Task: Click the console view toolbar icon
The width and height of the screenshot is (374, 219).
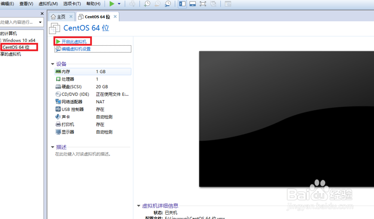Action: pos(228,4)
